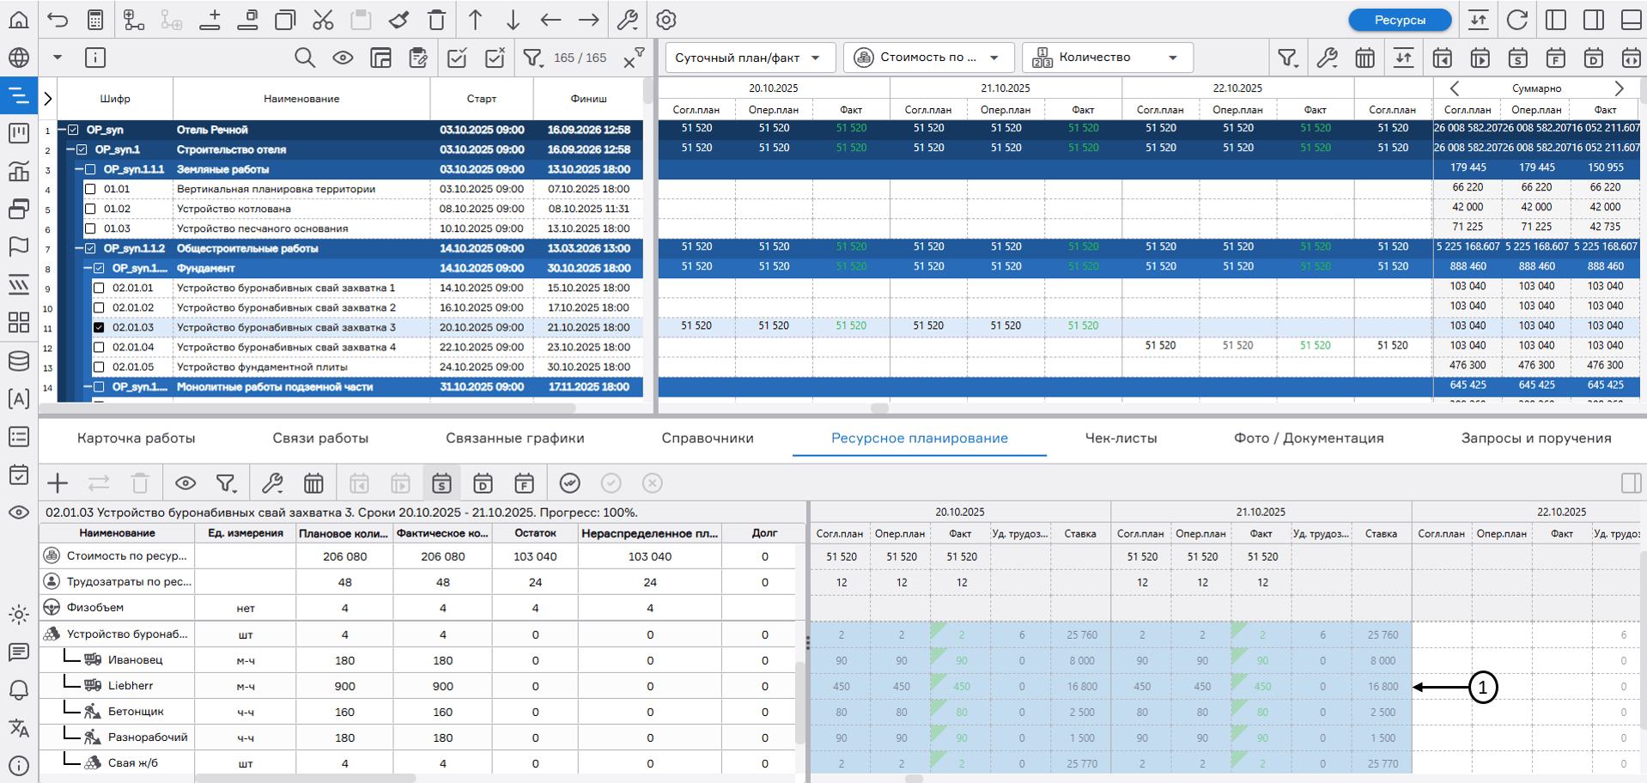Uncheck the checkbox for task 02.01.03
Viewport: 1647px width, 783px height.
[x=99, y=327]
